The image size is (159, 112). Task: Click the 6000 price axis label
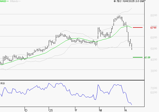[153, 37]
